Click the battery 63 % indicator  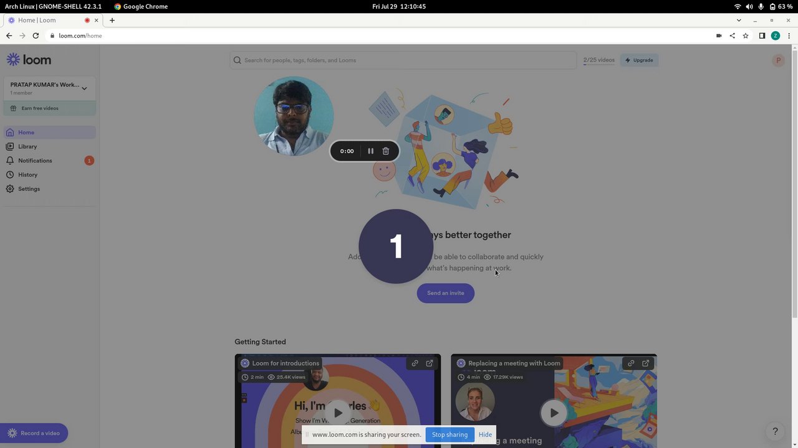coord(781,6)
